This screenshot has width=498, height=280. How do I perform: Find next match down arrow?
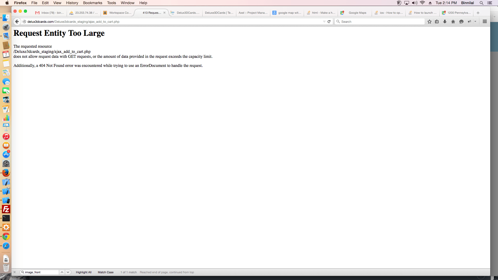[x=68, y=272]
